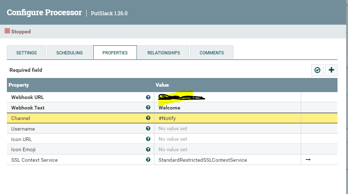Edit the Welcome value of Webhook Text
Viewport: 348px width, 194px height.
click(228, 108)
